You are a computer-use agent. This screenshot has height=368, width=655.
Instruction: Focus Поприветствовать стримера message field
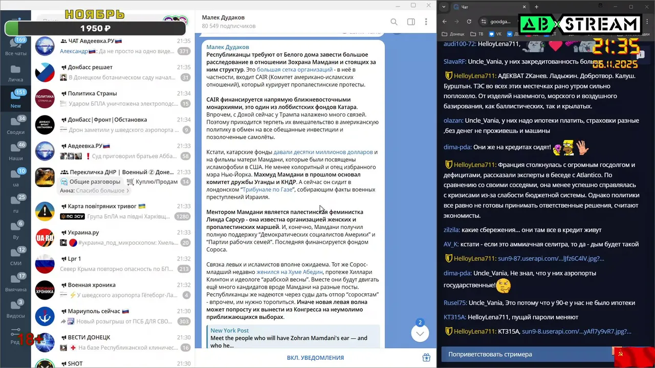click(527, 354)
